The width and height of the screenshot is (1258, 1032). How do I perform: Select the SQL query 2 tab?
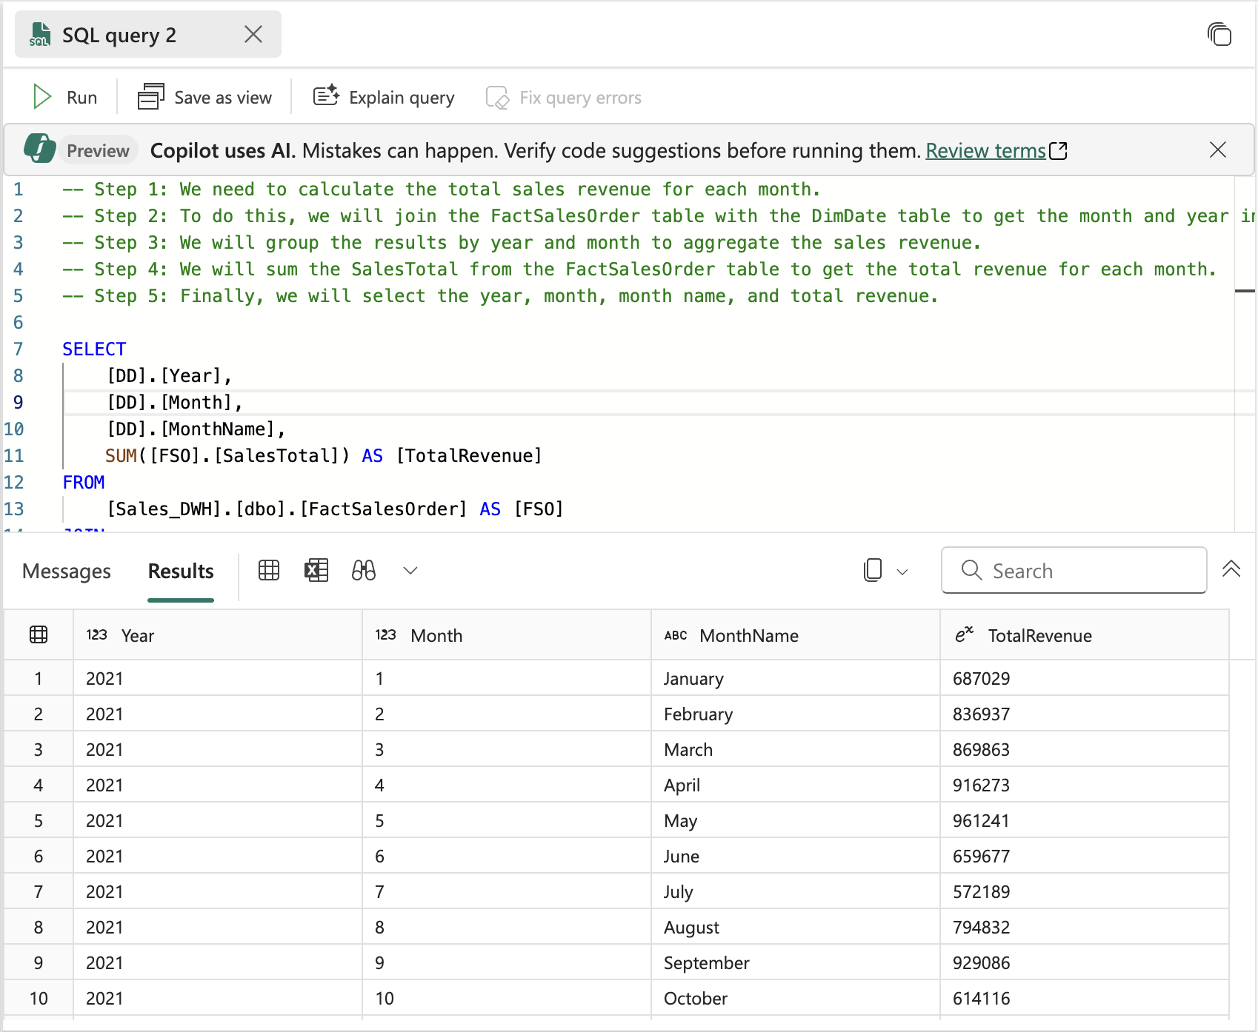click(x=148, y=34)
